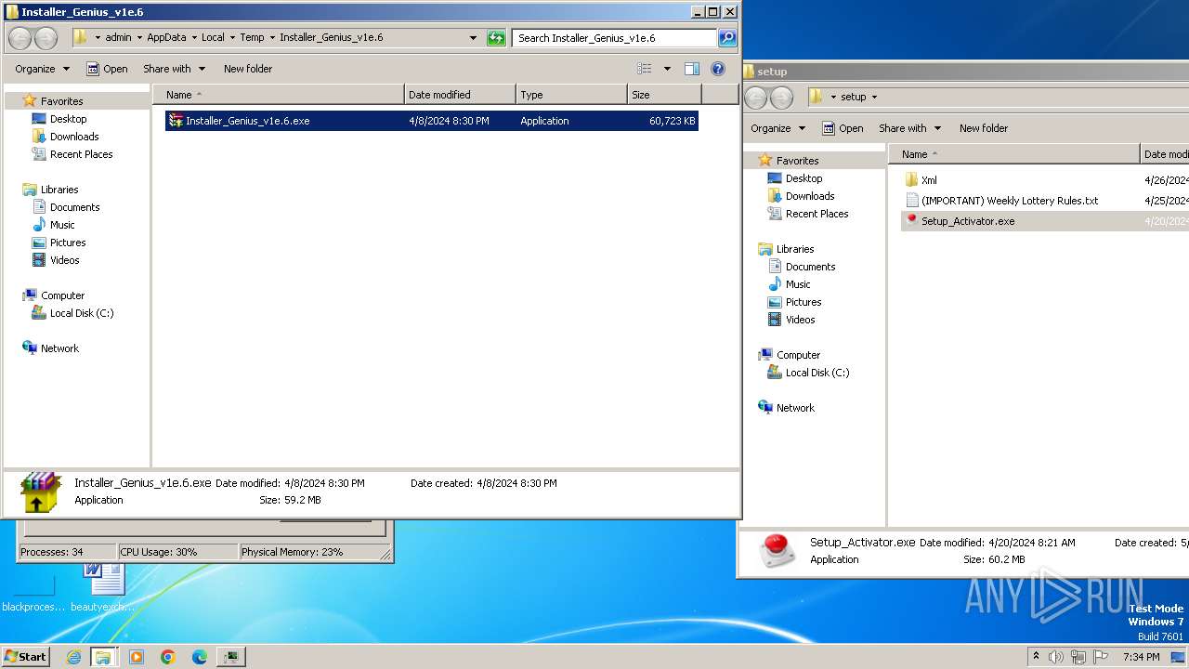Click New folder in Installer_Genius toolbar
The height and width of the screenshot is (669, 1189).
pyautogui.click(x=248, y=69)
